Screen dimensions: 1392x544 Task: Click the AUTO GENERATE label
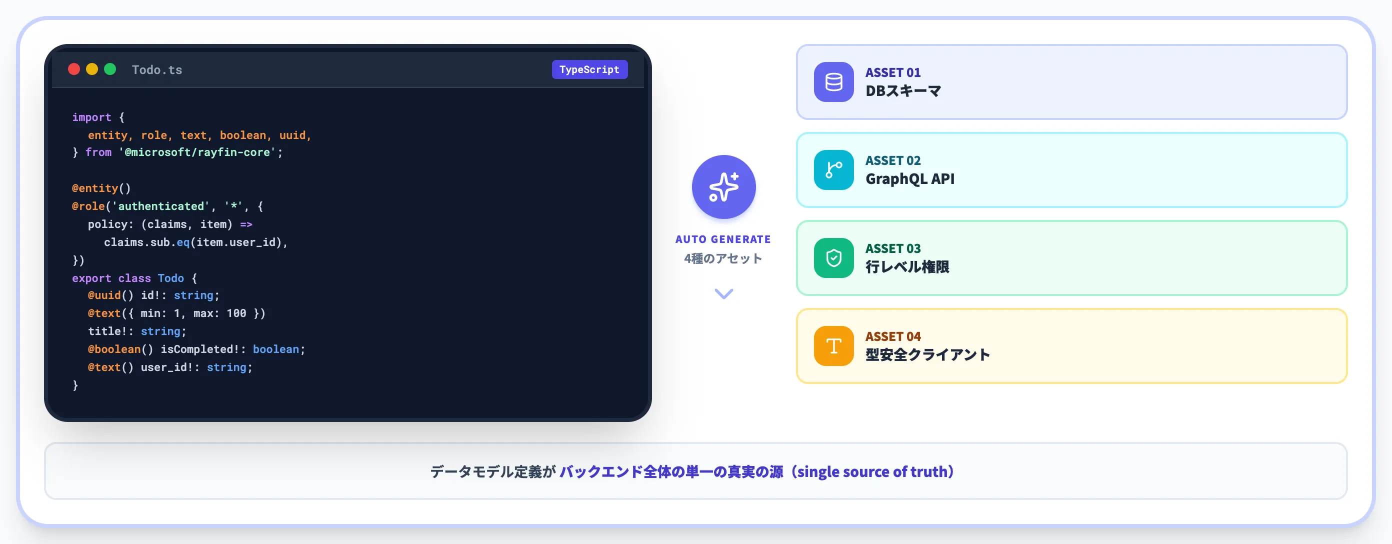click(723, 239)
